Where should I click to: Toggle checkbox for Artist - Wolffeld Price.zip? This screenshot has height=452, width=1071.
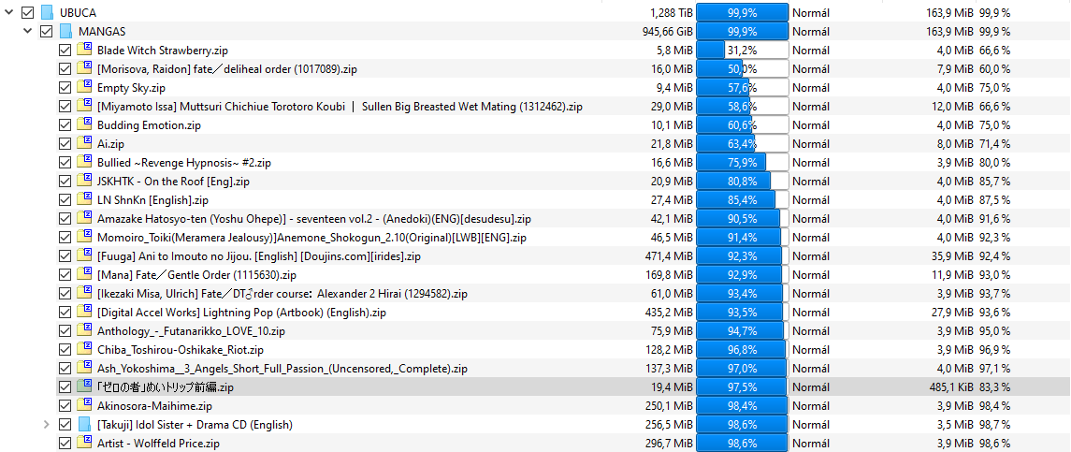(65, 444)
